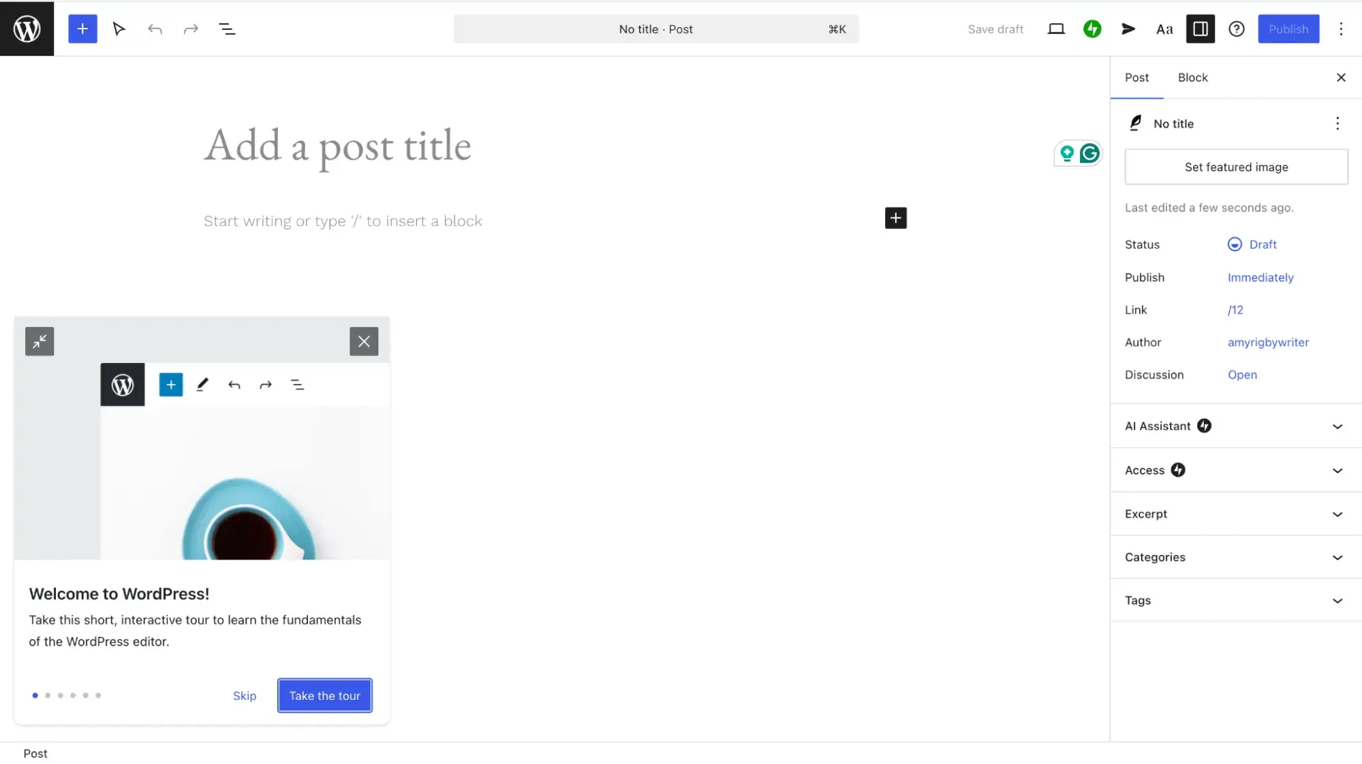Click the Take the tour button
Viewport: 1362px width, 764px height.
click(324, 696)
